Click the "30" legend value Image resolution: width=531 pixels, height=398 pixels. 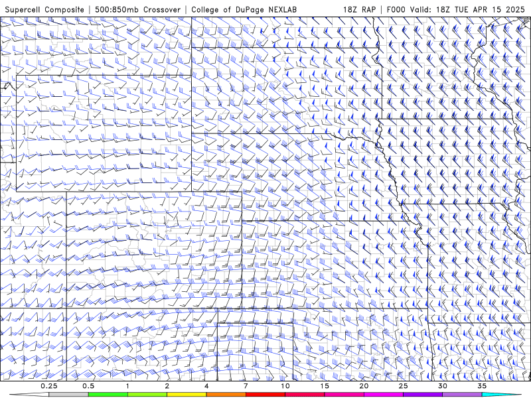(x=442, y=386)
